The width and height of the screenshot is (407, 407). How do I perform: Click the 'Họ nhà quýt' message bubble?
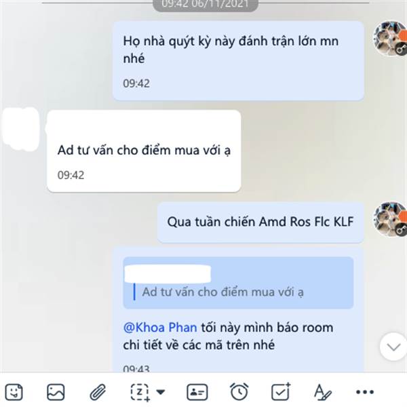(238, 61)
